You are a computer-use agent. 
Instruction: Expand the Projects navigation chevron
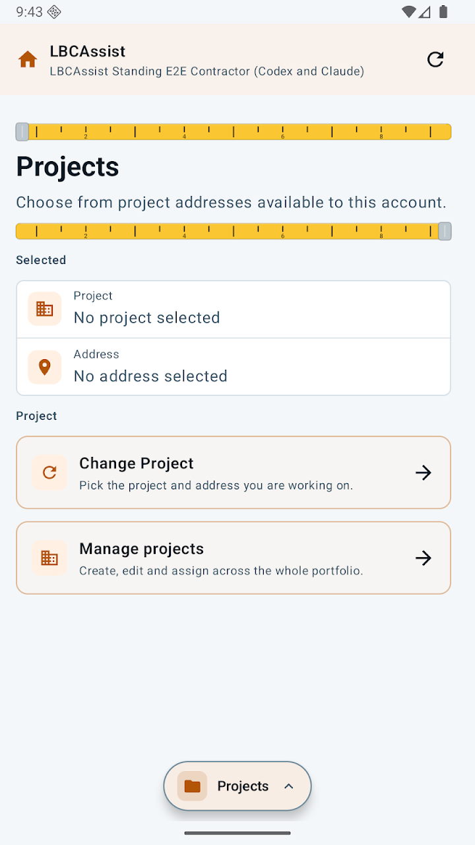pyautogui.click(x=288, y=786)
